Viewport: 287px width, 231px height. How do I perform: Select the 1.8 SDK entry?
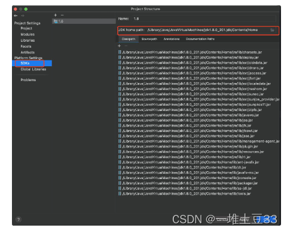point(84,21)
